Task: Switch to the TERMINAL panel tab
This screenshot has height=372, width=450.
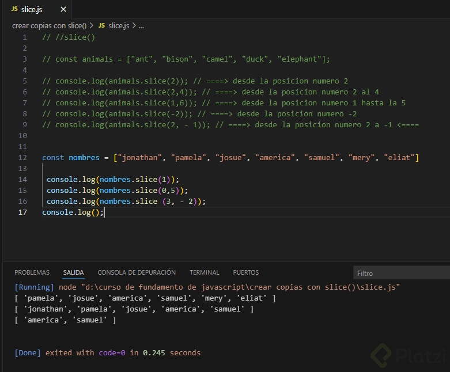Action: click(204, 272)
